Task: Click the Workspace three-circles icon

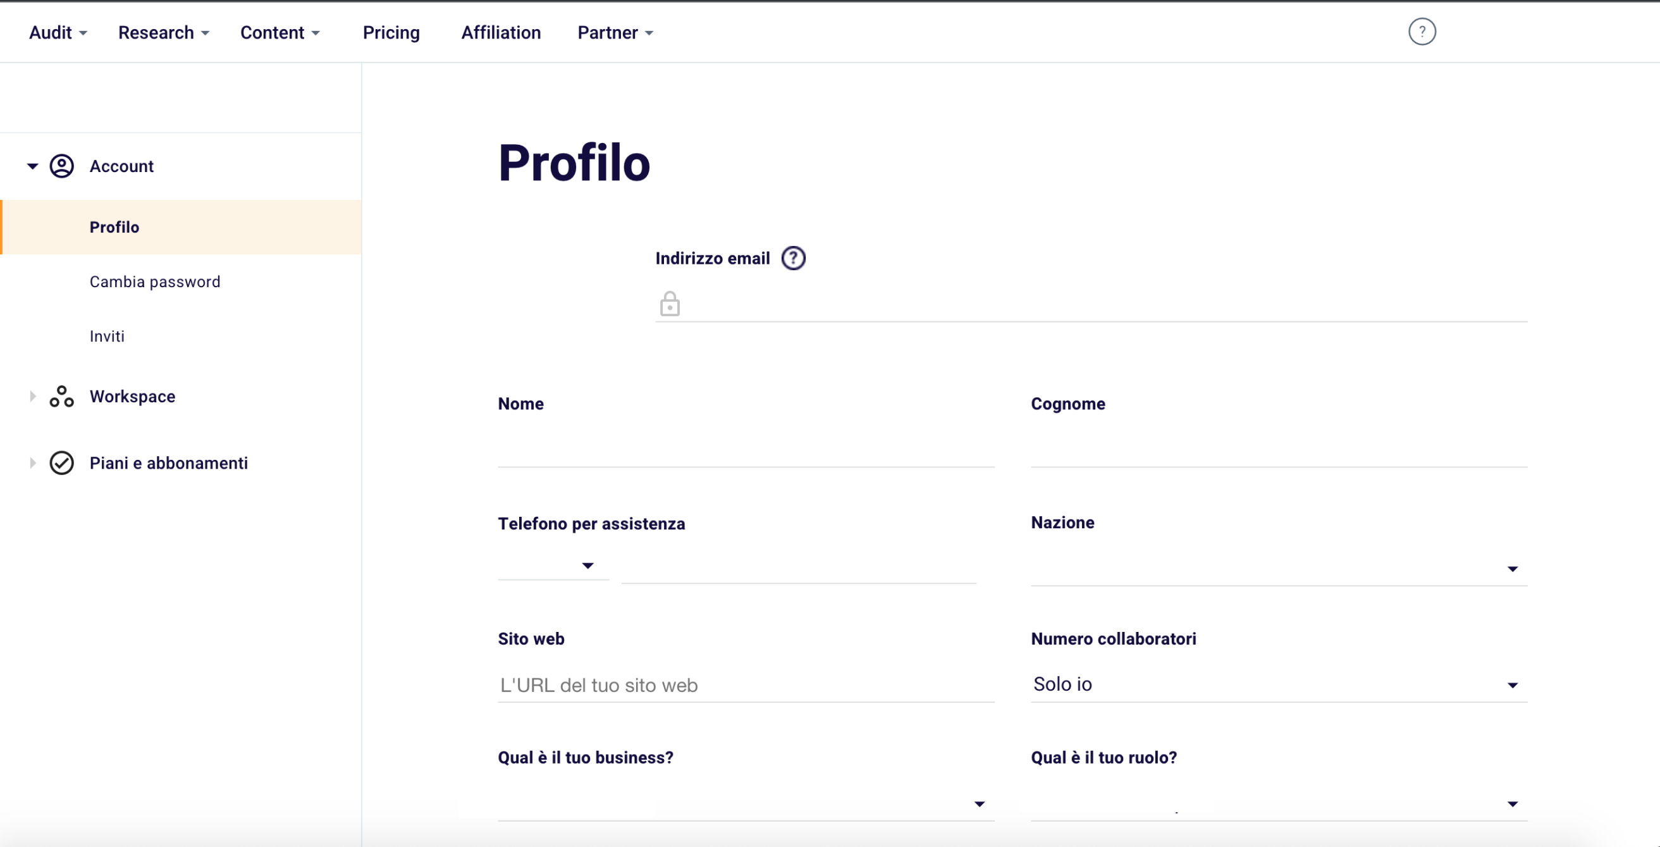Action: point(62,396)
